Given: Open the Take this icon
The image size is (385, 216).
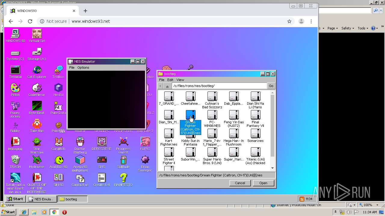Looking at the screenshot, I should click(37, 126).
